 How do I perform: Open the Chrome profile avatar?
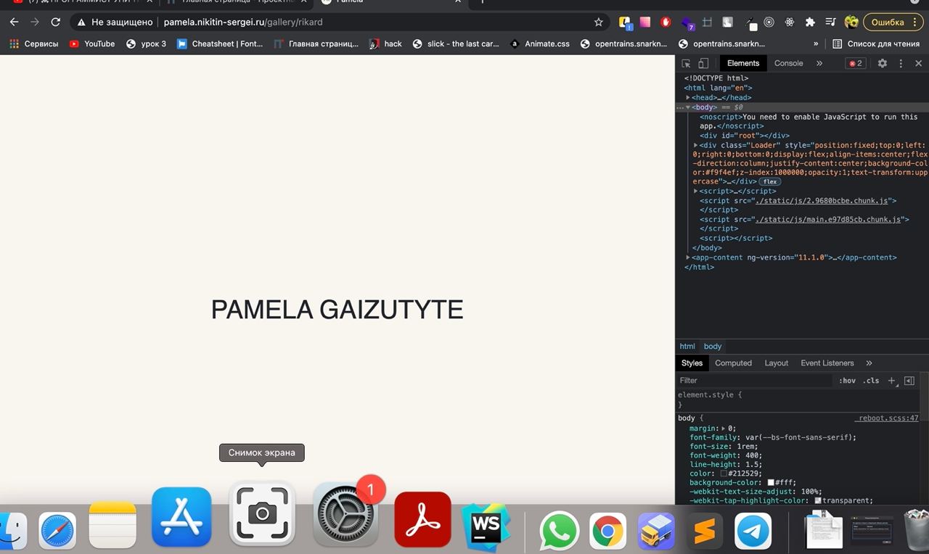[x=851, y=22]
